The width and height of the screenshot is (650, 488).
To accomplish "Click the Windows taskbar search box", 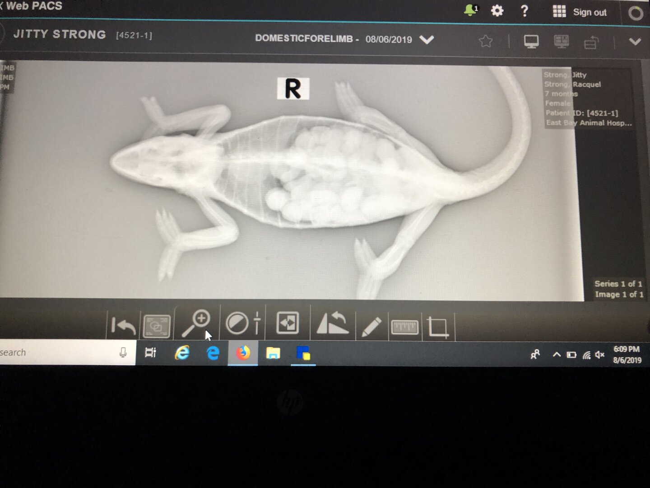I will point(59,352).
